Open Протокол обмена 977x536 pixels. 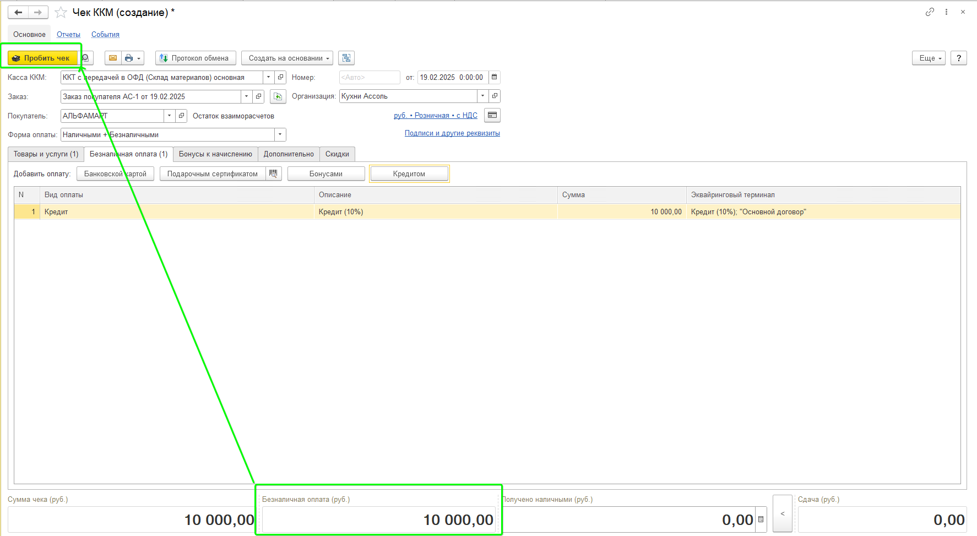pos(196,58)
